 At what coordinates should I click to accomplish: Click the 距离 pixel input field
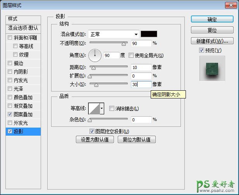141,67
